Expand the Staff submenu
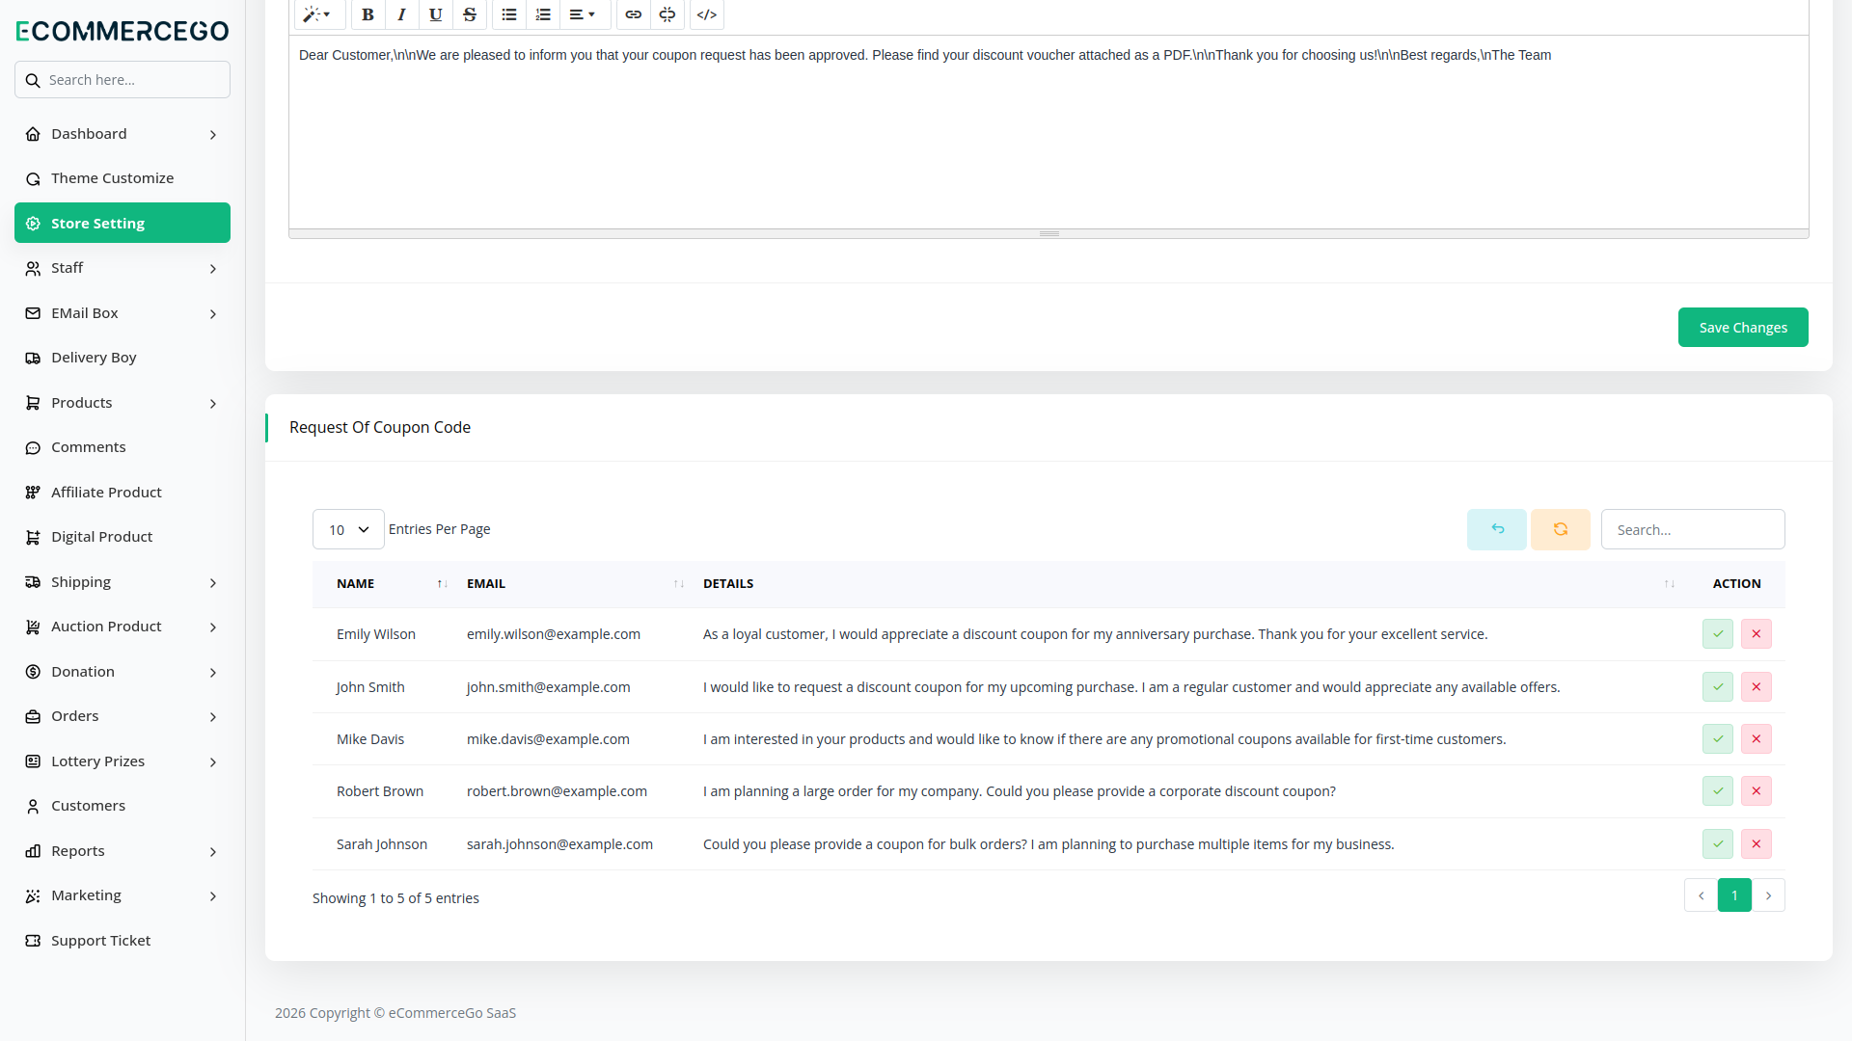The image size is (1852, 1041). pos(213,269)
